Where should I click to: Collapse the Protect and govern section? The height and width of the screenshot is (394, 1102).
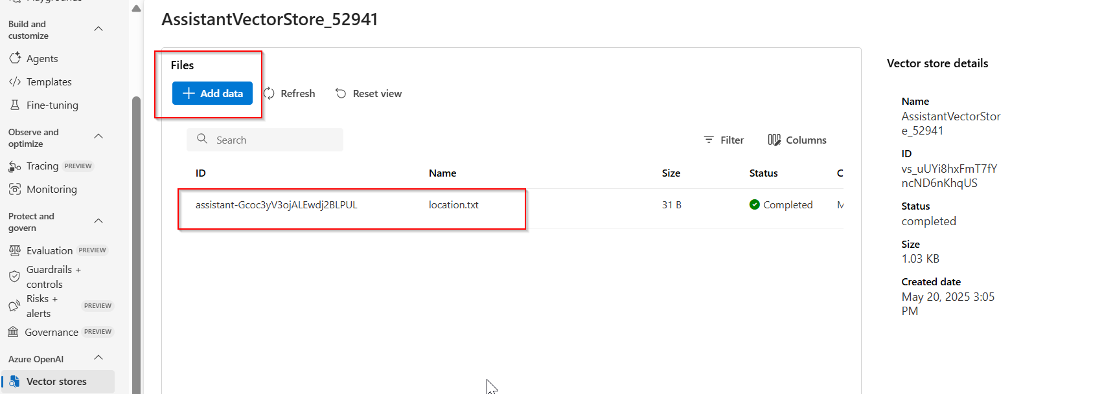98,221
